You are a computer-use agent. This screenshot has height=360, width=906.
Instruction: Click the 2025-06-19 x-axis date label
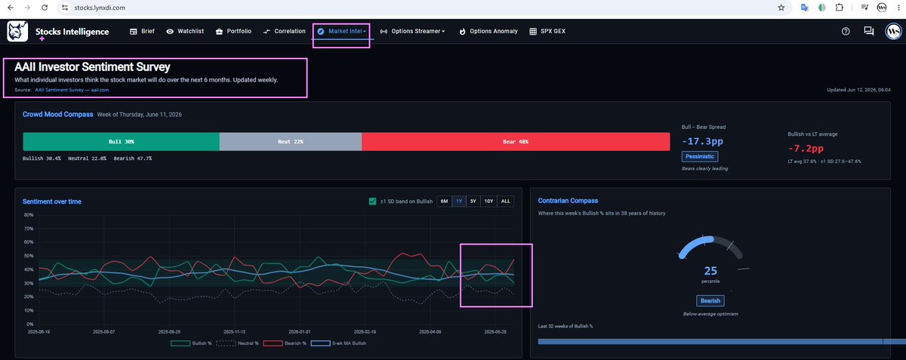click(x=40, y=331)
